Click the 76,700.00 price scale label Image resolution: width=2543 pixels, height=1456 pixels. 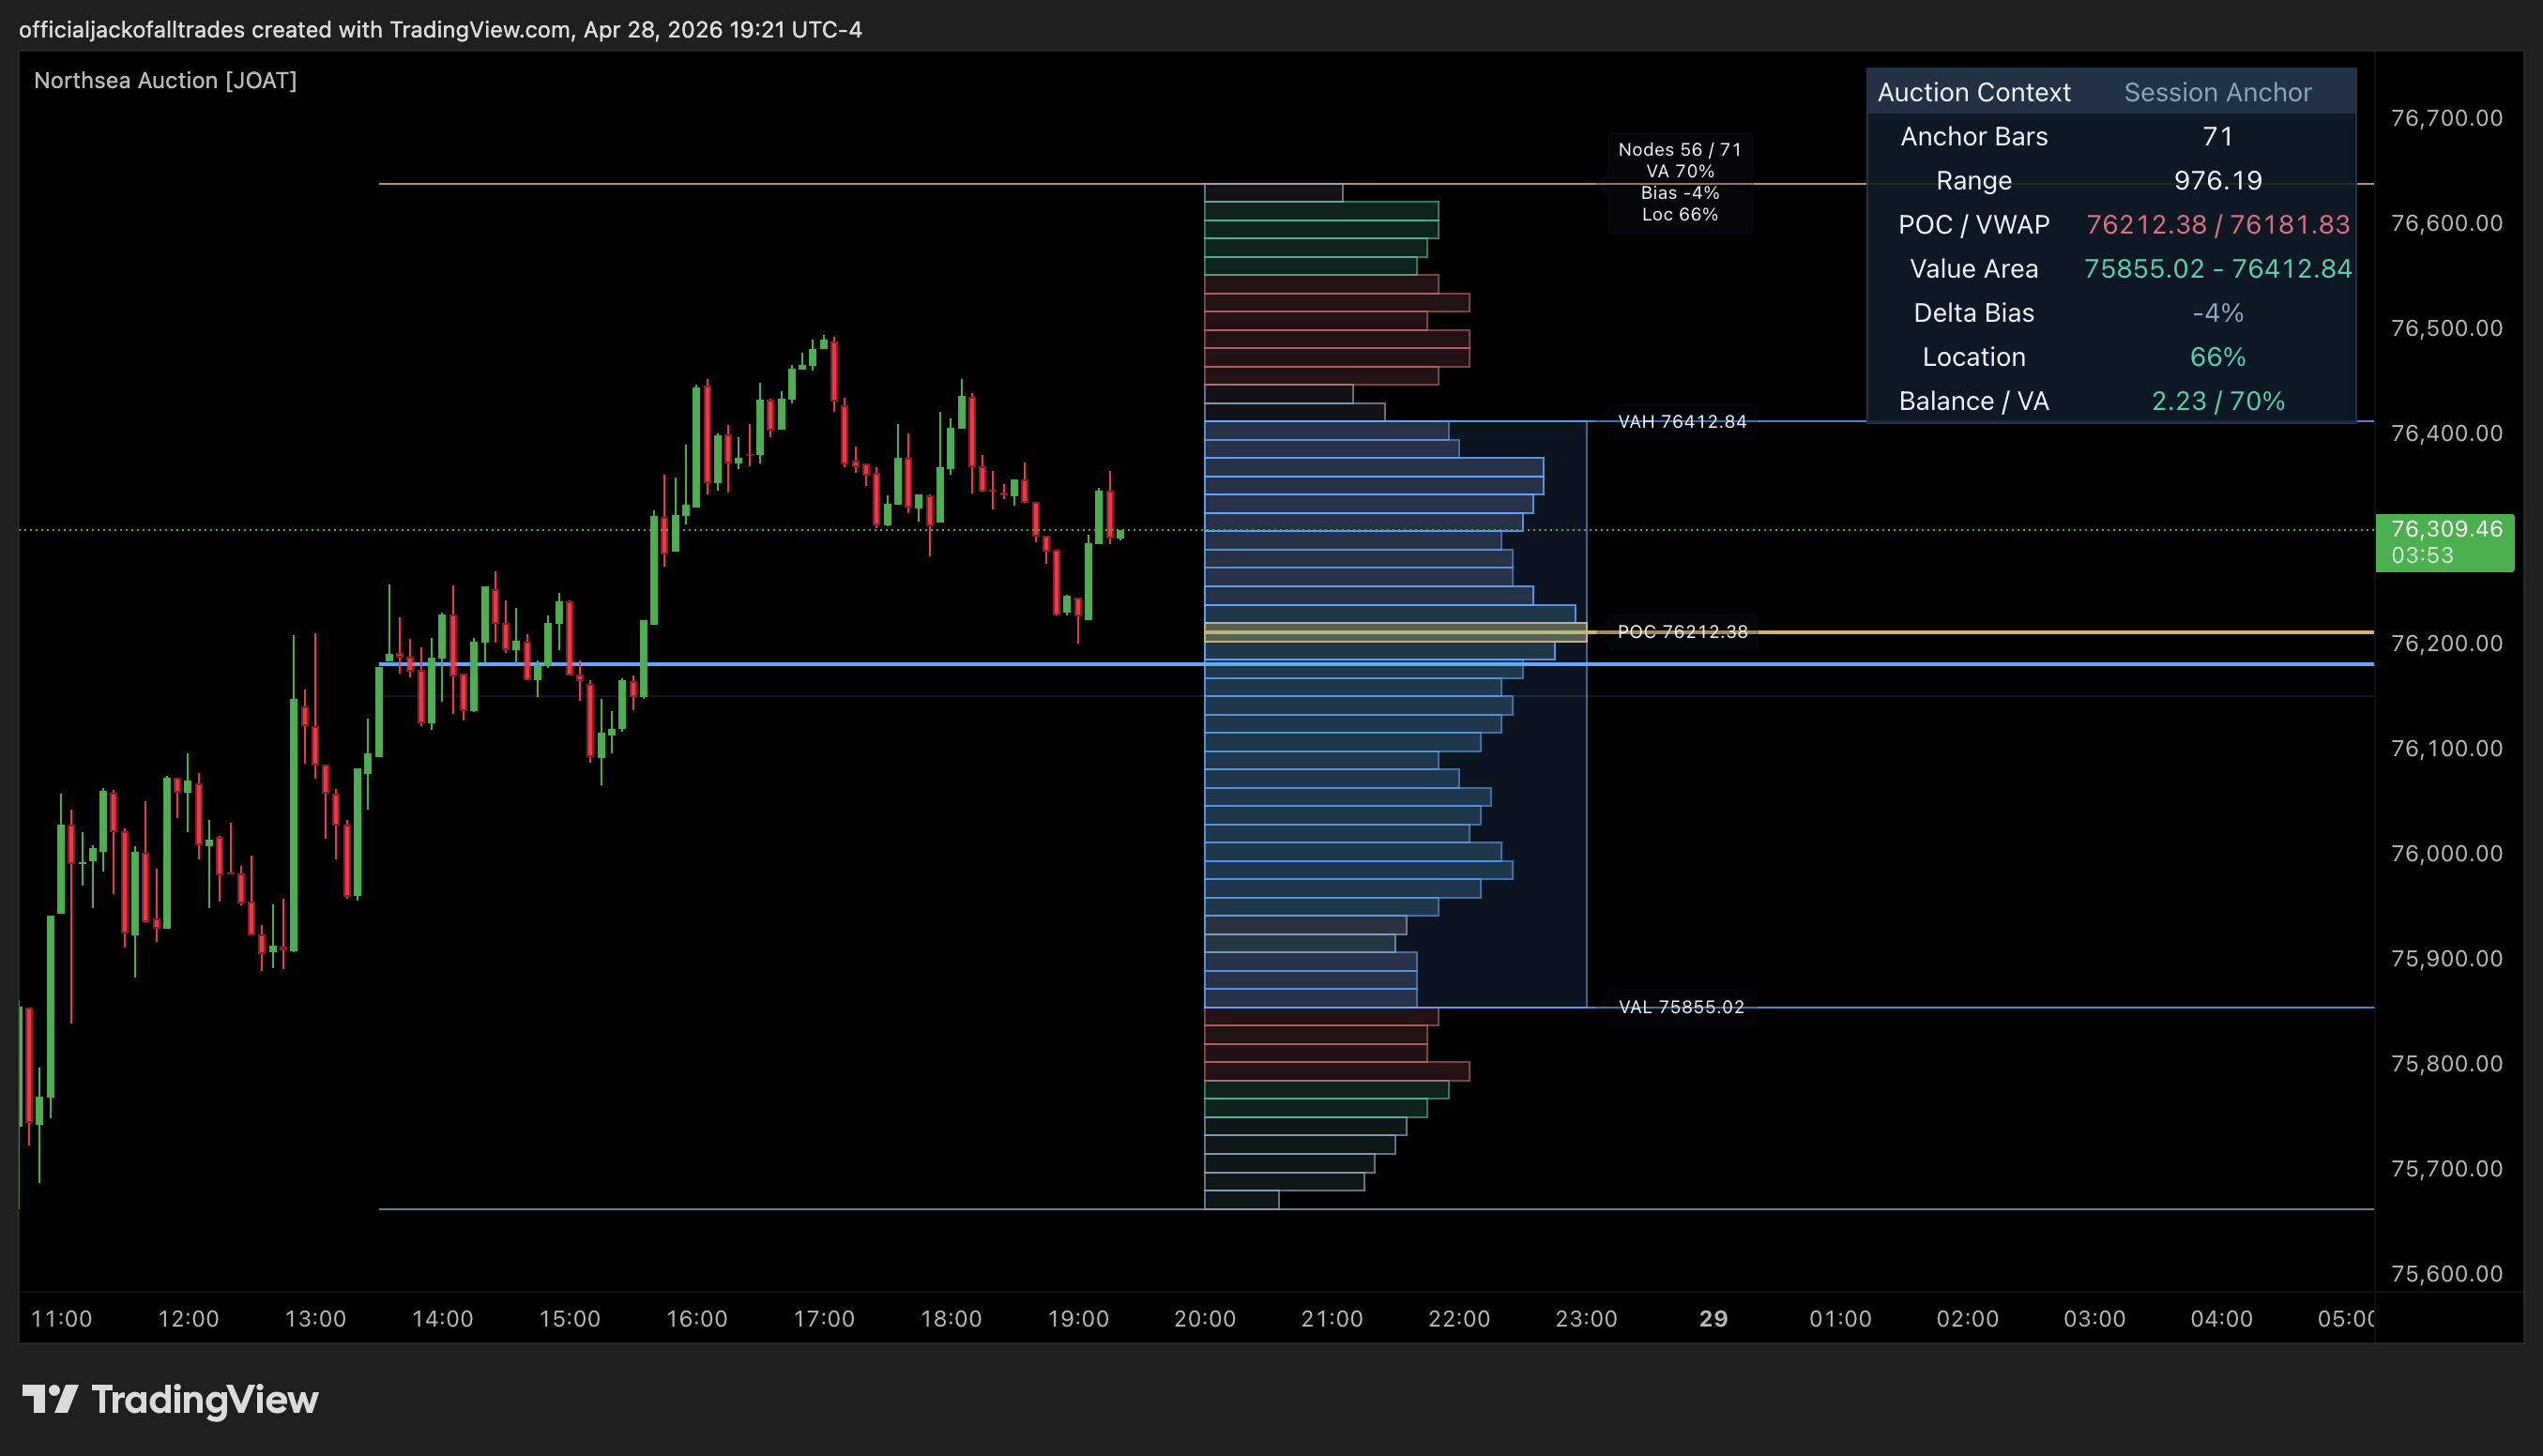coord(2446,118)
